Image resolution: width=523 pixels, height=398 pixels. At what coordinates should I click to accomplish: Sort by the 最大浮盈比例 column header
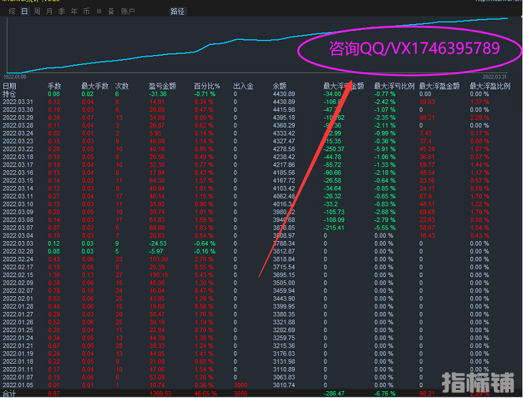point(490,86)
